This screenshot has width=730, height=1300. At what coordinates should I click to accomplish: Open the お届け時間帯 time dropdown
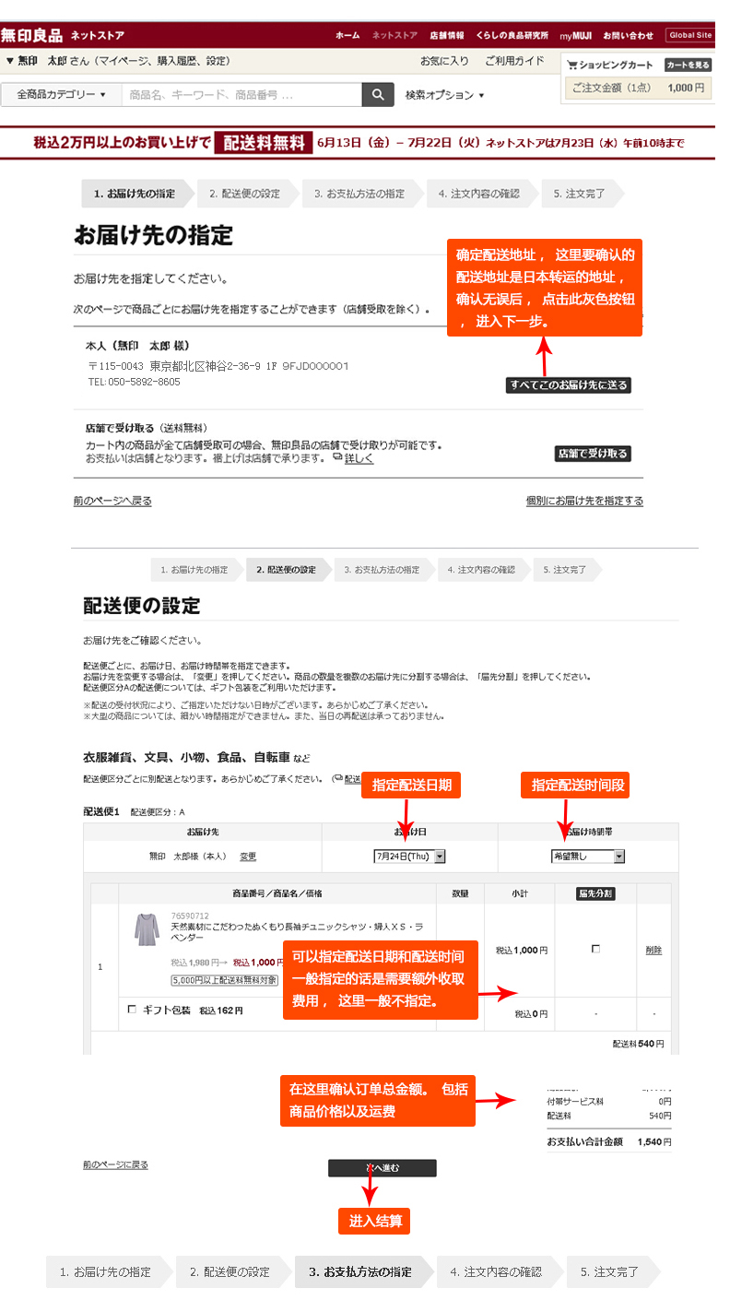click(588, 857)
